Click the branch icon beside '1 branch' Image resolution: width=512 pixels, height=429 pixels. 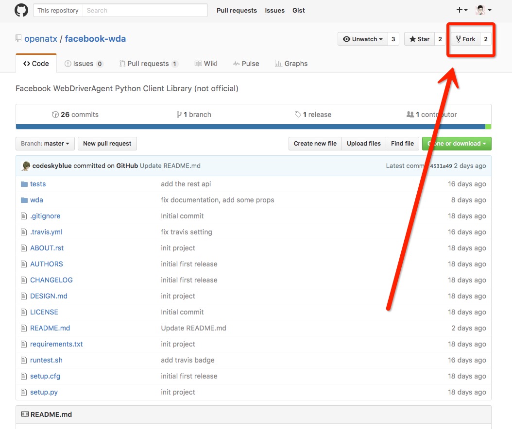(179, 115)
